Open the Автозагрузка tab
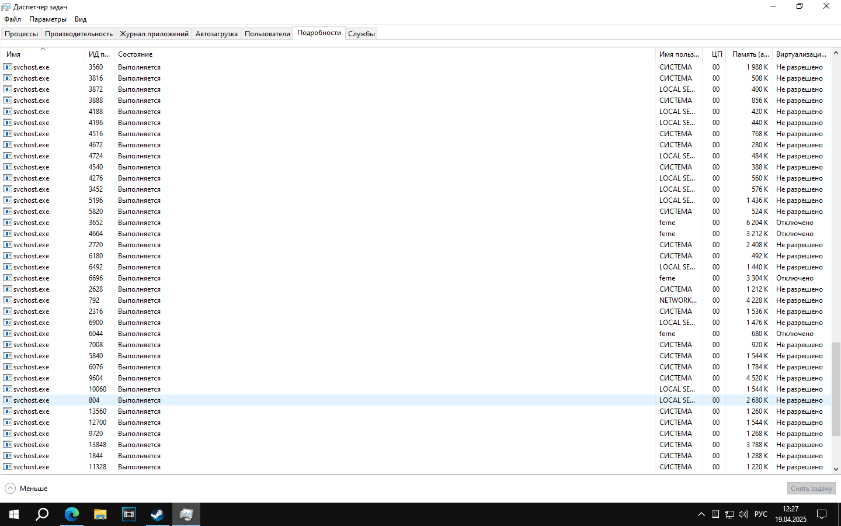The height and width of the screenshot is (526, 841). [x=216, y=34]
